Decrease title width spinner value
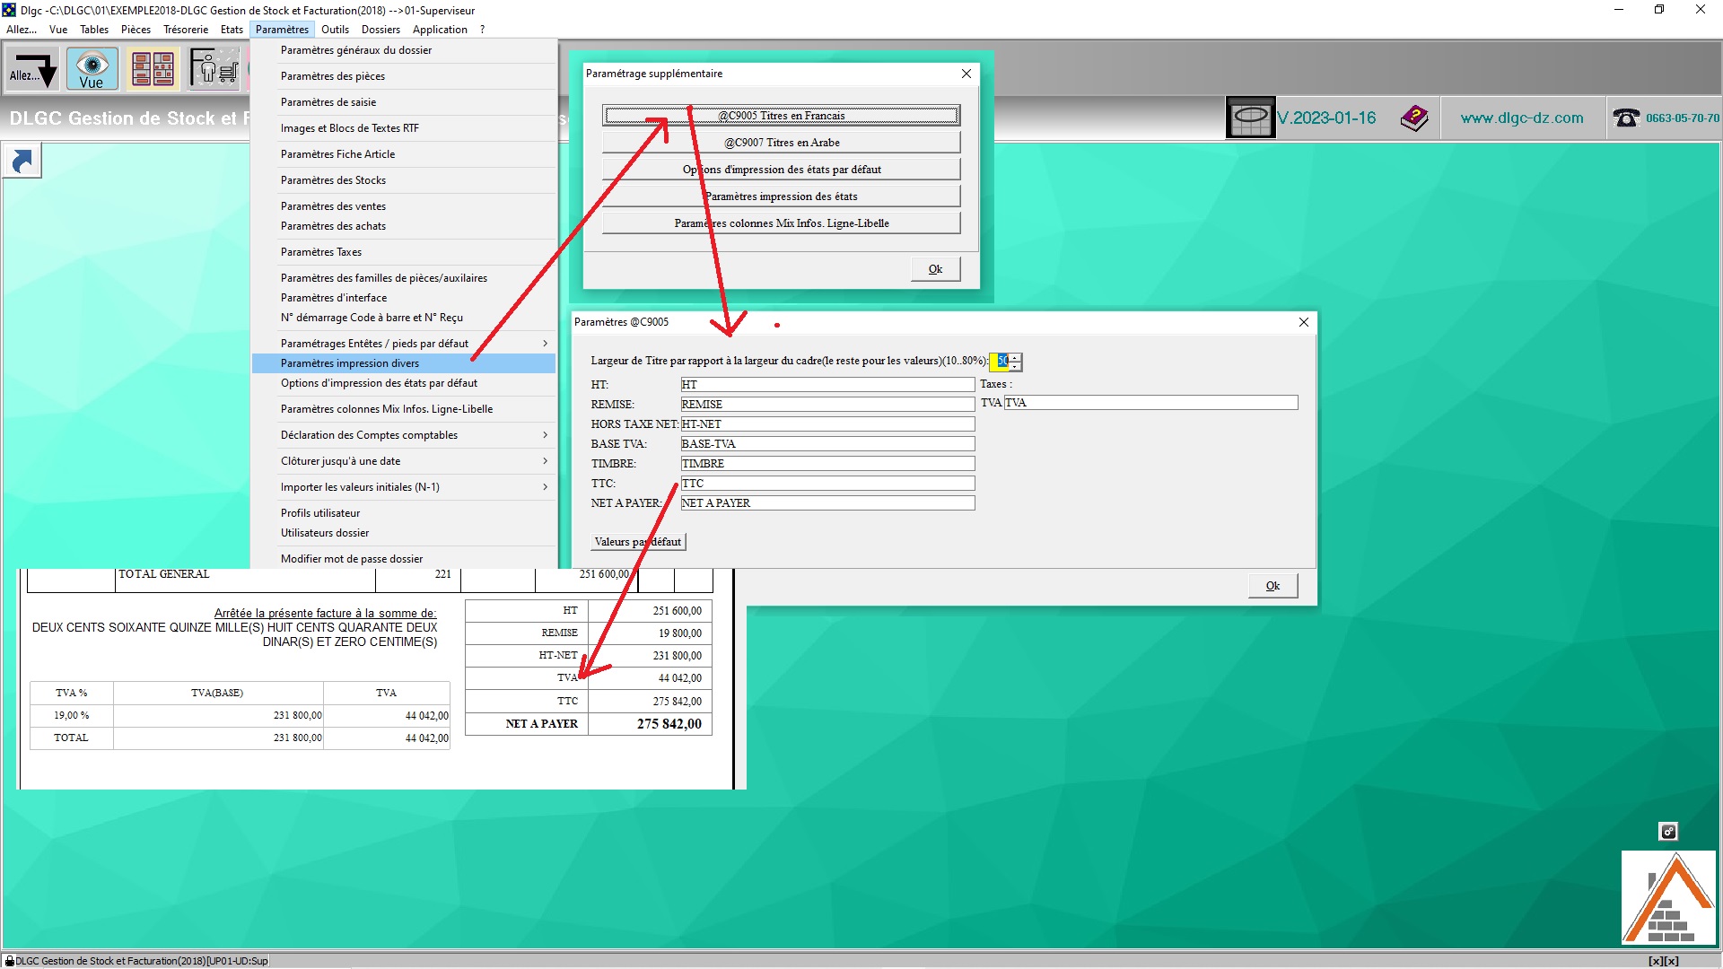 [x=1015, y=366]
